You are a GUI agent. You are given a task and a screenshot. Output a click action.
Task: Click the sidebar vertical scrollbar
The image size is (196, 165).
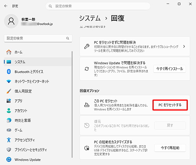click(x=72, y=105)
